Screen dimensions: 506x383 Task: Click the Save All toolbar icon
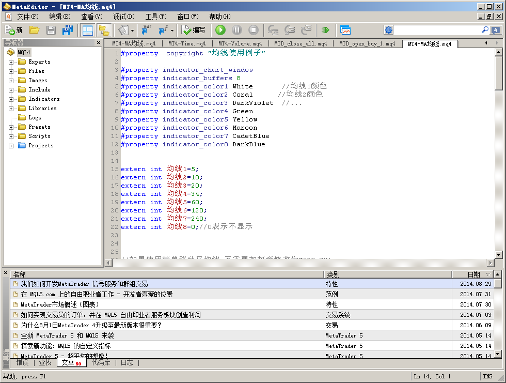68,30
